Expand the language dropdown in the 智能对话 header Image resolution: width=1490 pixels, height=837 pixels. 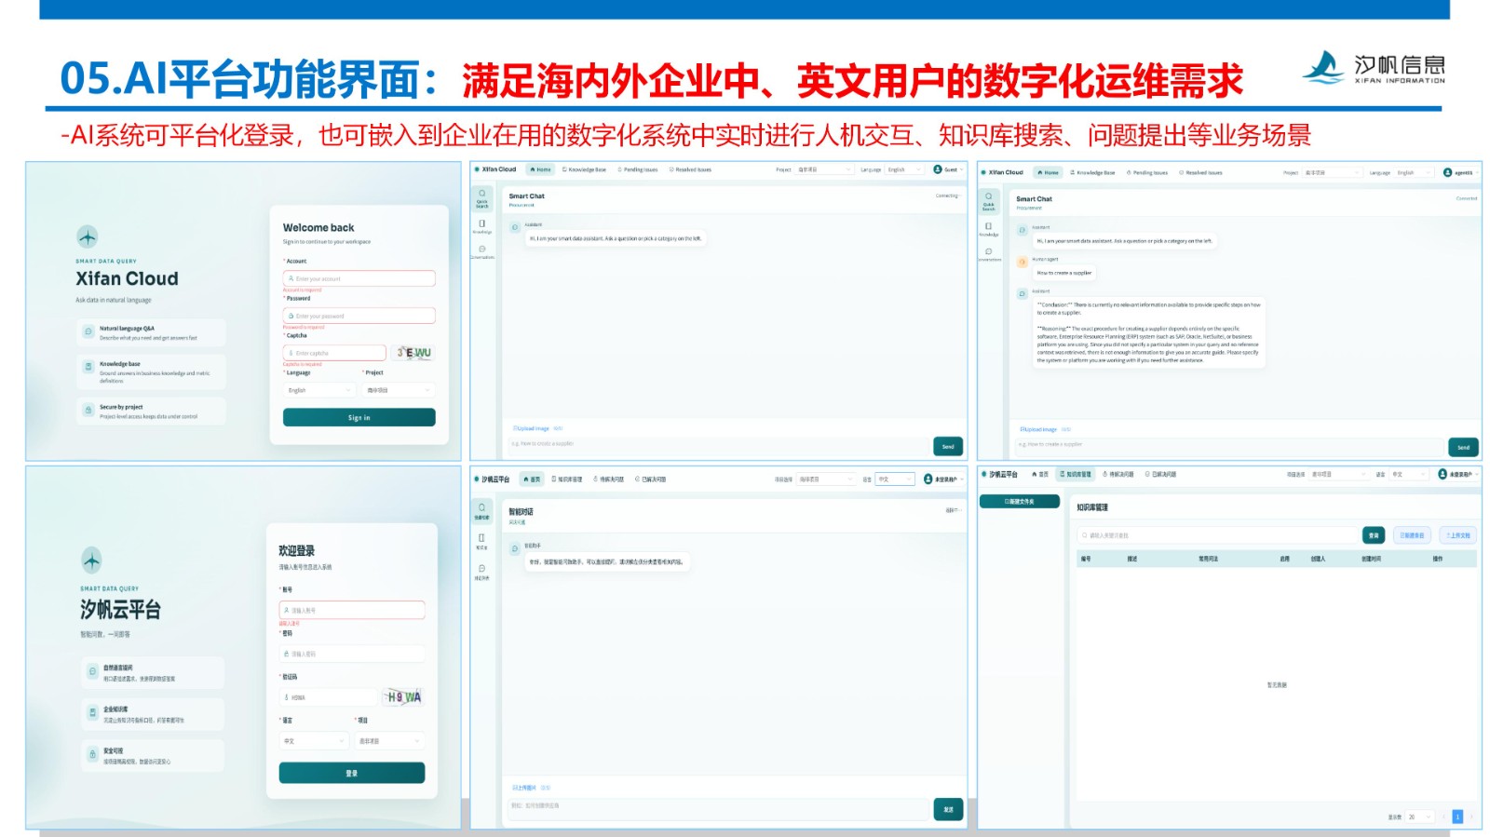[x=895, y=479]
